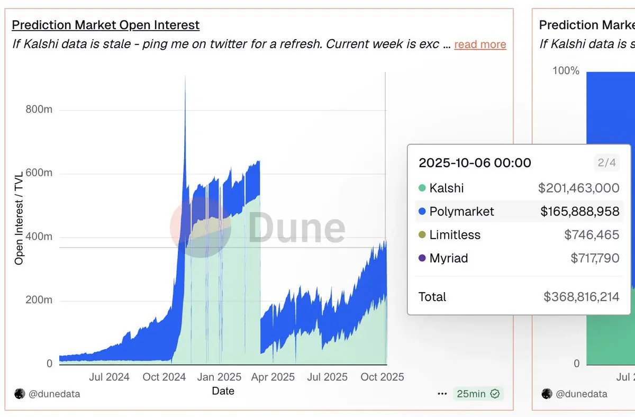The image size is (635, 417).
Task: Click the 25min refresh status badge
Action: pyautogui.click(x=478, y=394)
